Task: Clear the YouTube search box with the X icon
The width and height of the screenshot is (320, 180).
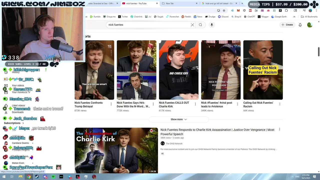Action: point(192,25)
